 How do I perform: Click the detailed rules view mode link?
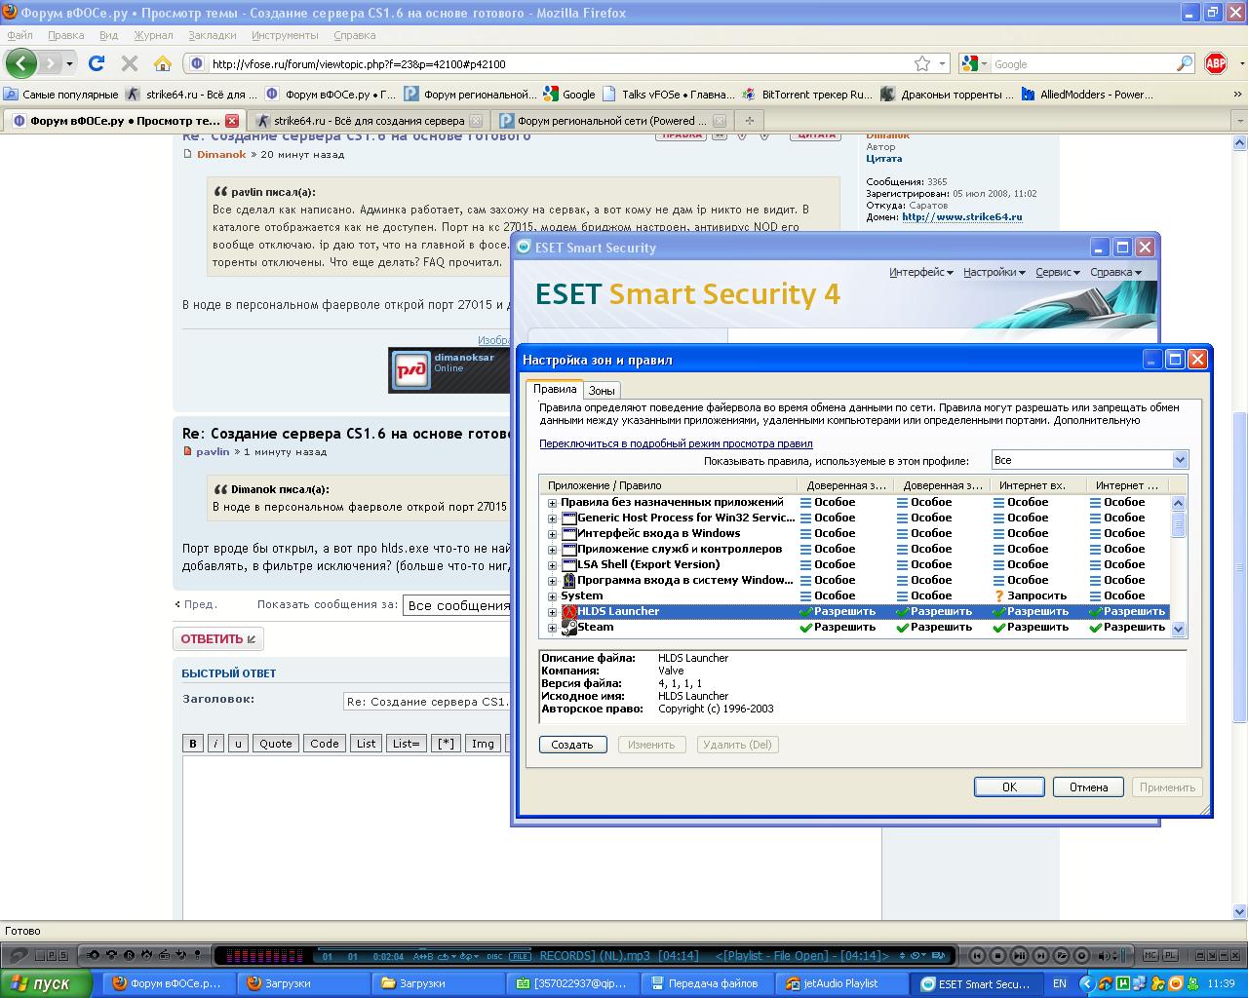click(x=676, y=443)
